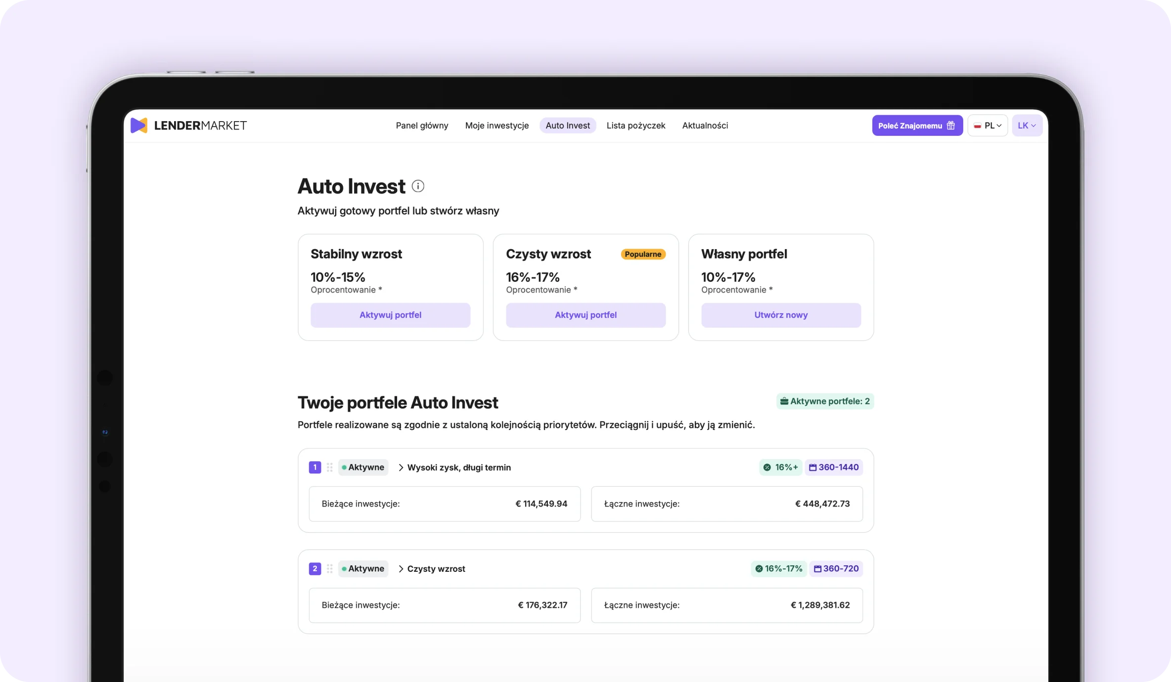Click drag handle of Czysty wzrost portfolio
This screenshot has width=1171, height=682.
(329, 569)
